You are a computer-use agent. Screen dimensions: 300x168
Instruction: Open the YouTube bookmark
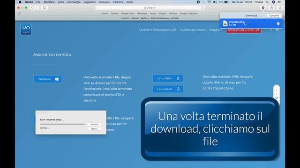coord(172,14)
